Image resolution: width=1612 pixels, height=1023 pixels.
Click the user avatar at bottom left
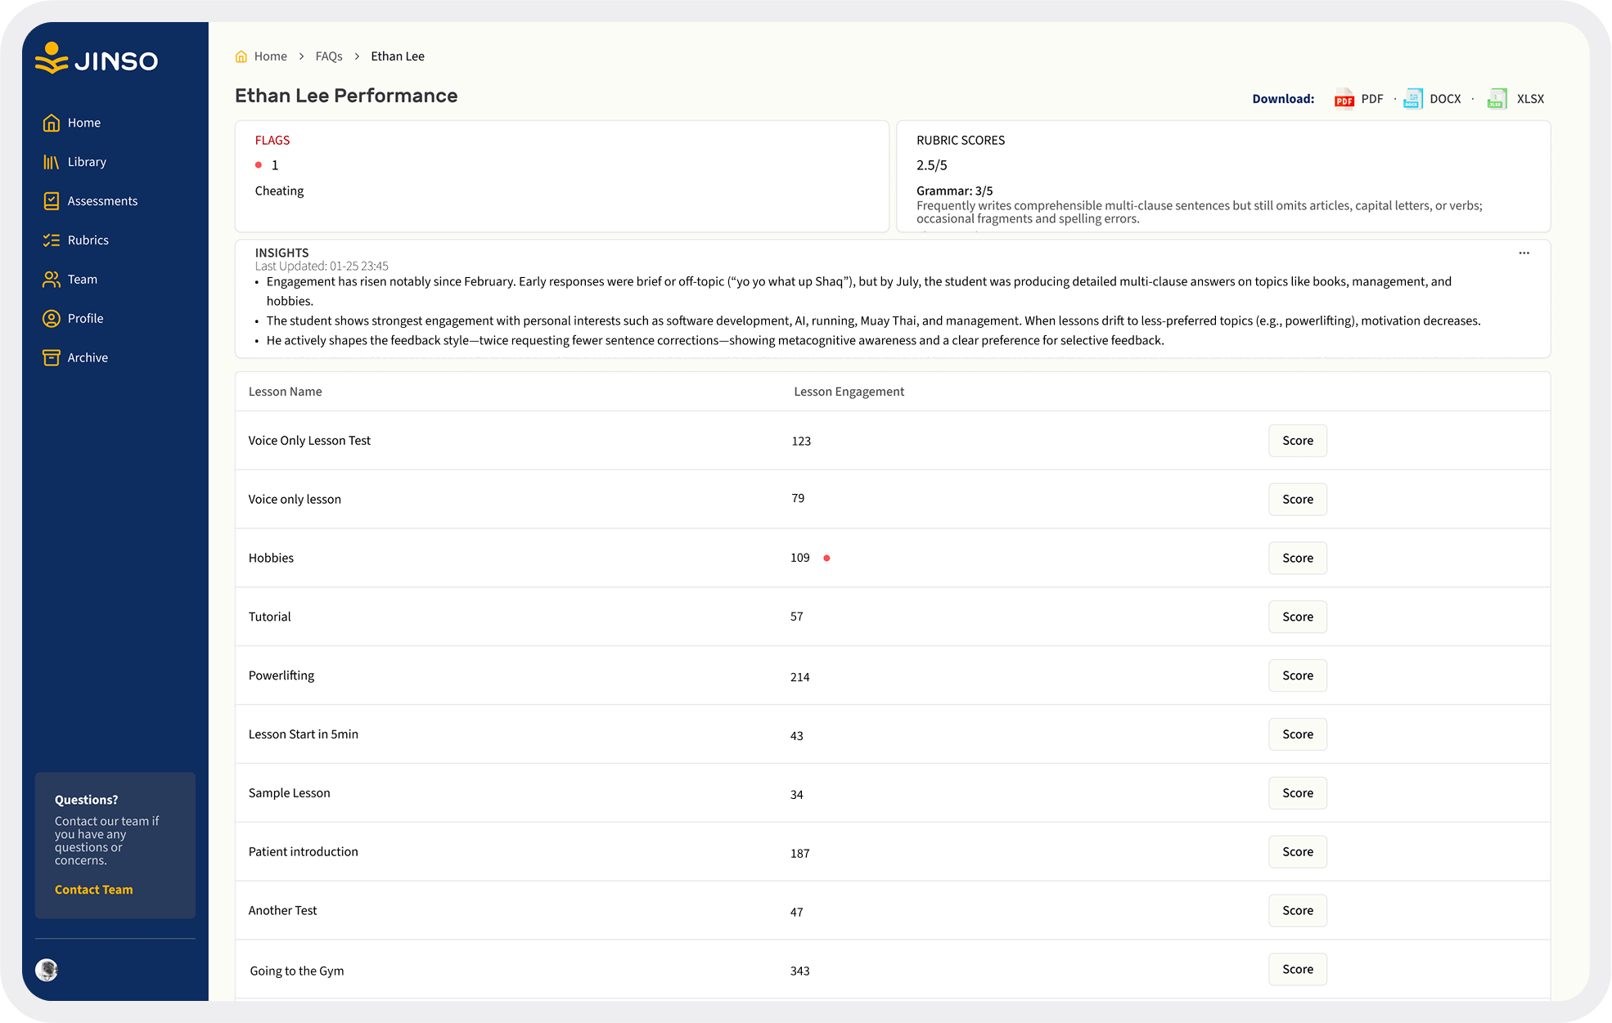pos(47,970)
